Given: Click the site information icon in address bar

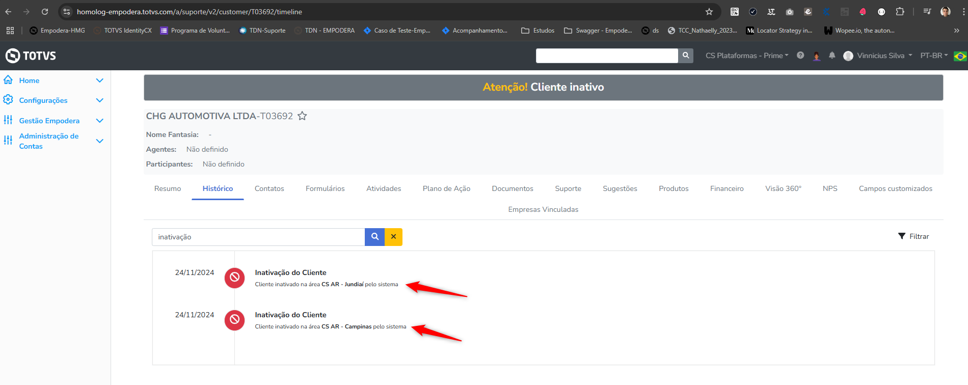Looking at the screenshot, I should [67, 12].
